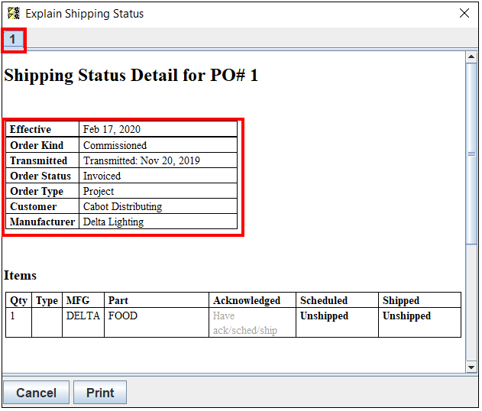Click the Cancel button

pos(36,393)
